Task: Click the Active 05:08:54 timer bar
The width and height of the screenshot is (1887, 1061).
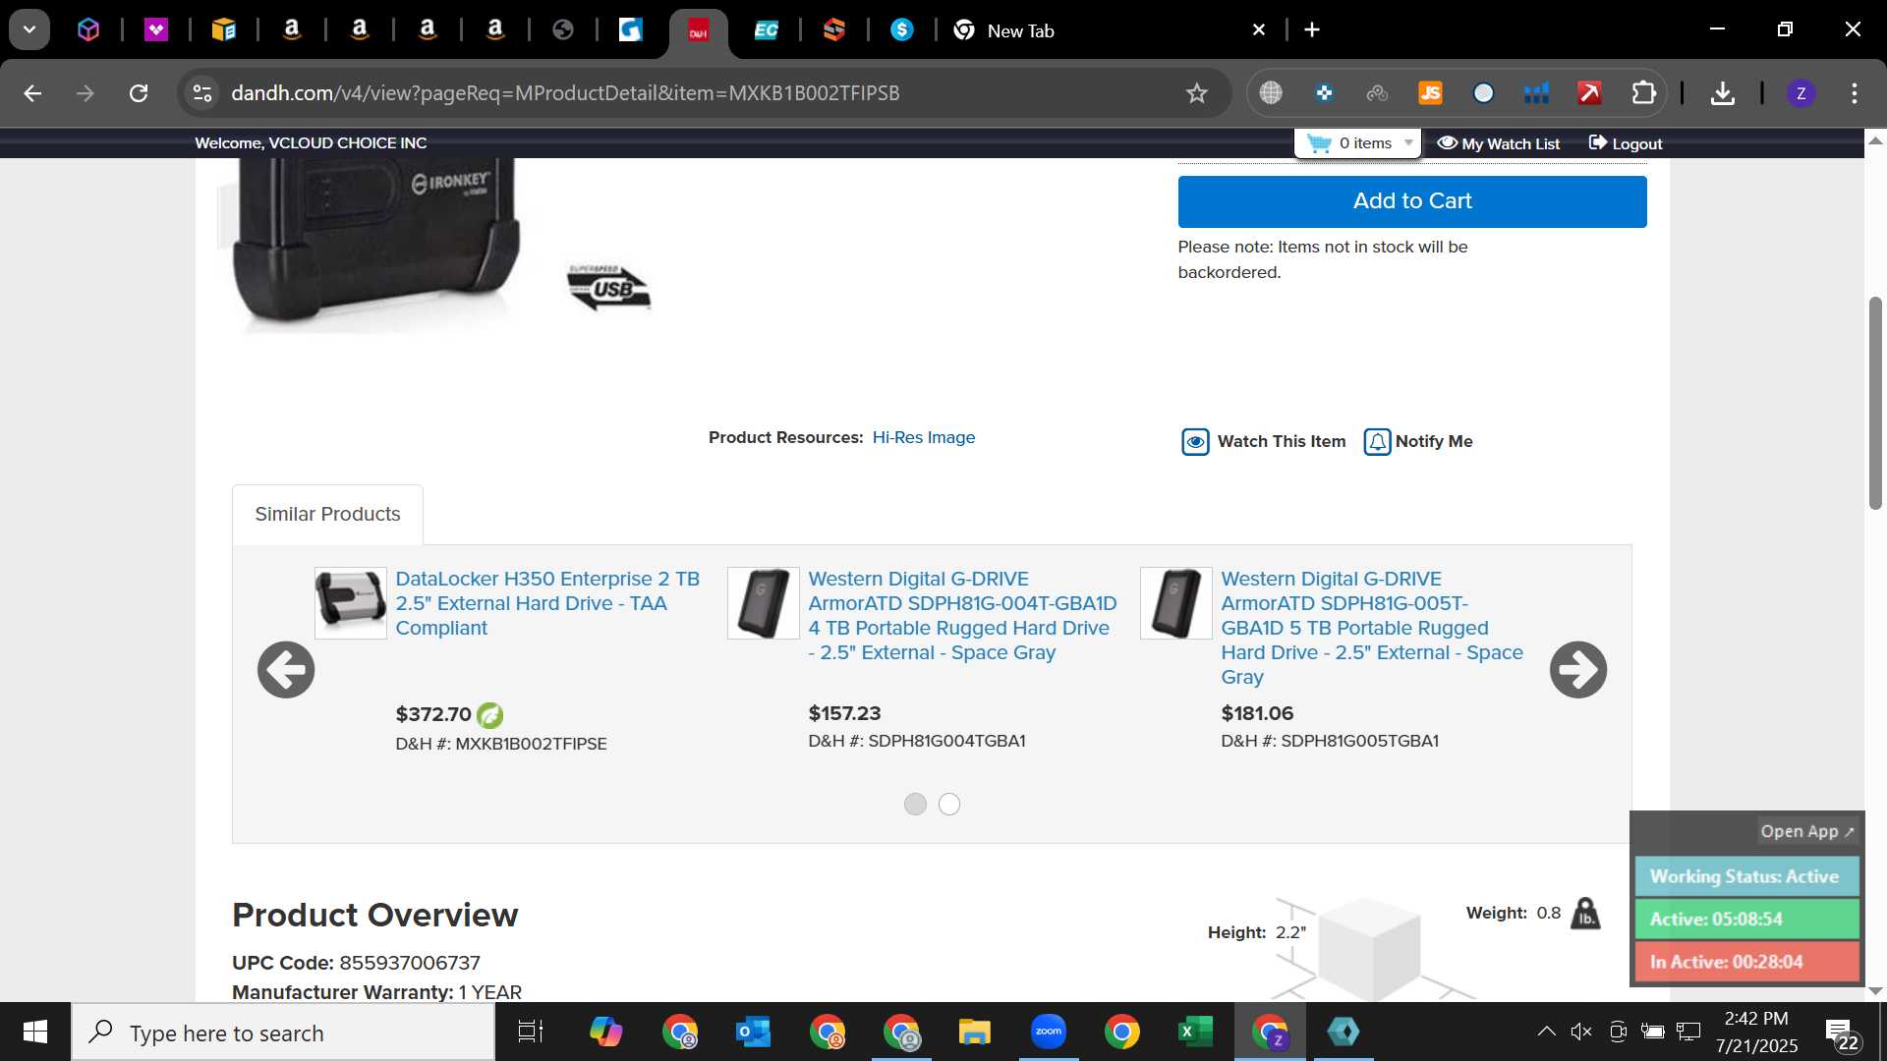Action: click(x=1746, y=920)
